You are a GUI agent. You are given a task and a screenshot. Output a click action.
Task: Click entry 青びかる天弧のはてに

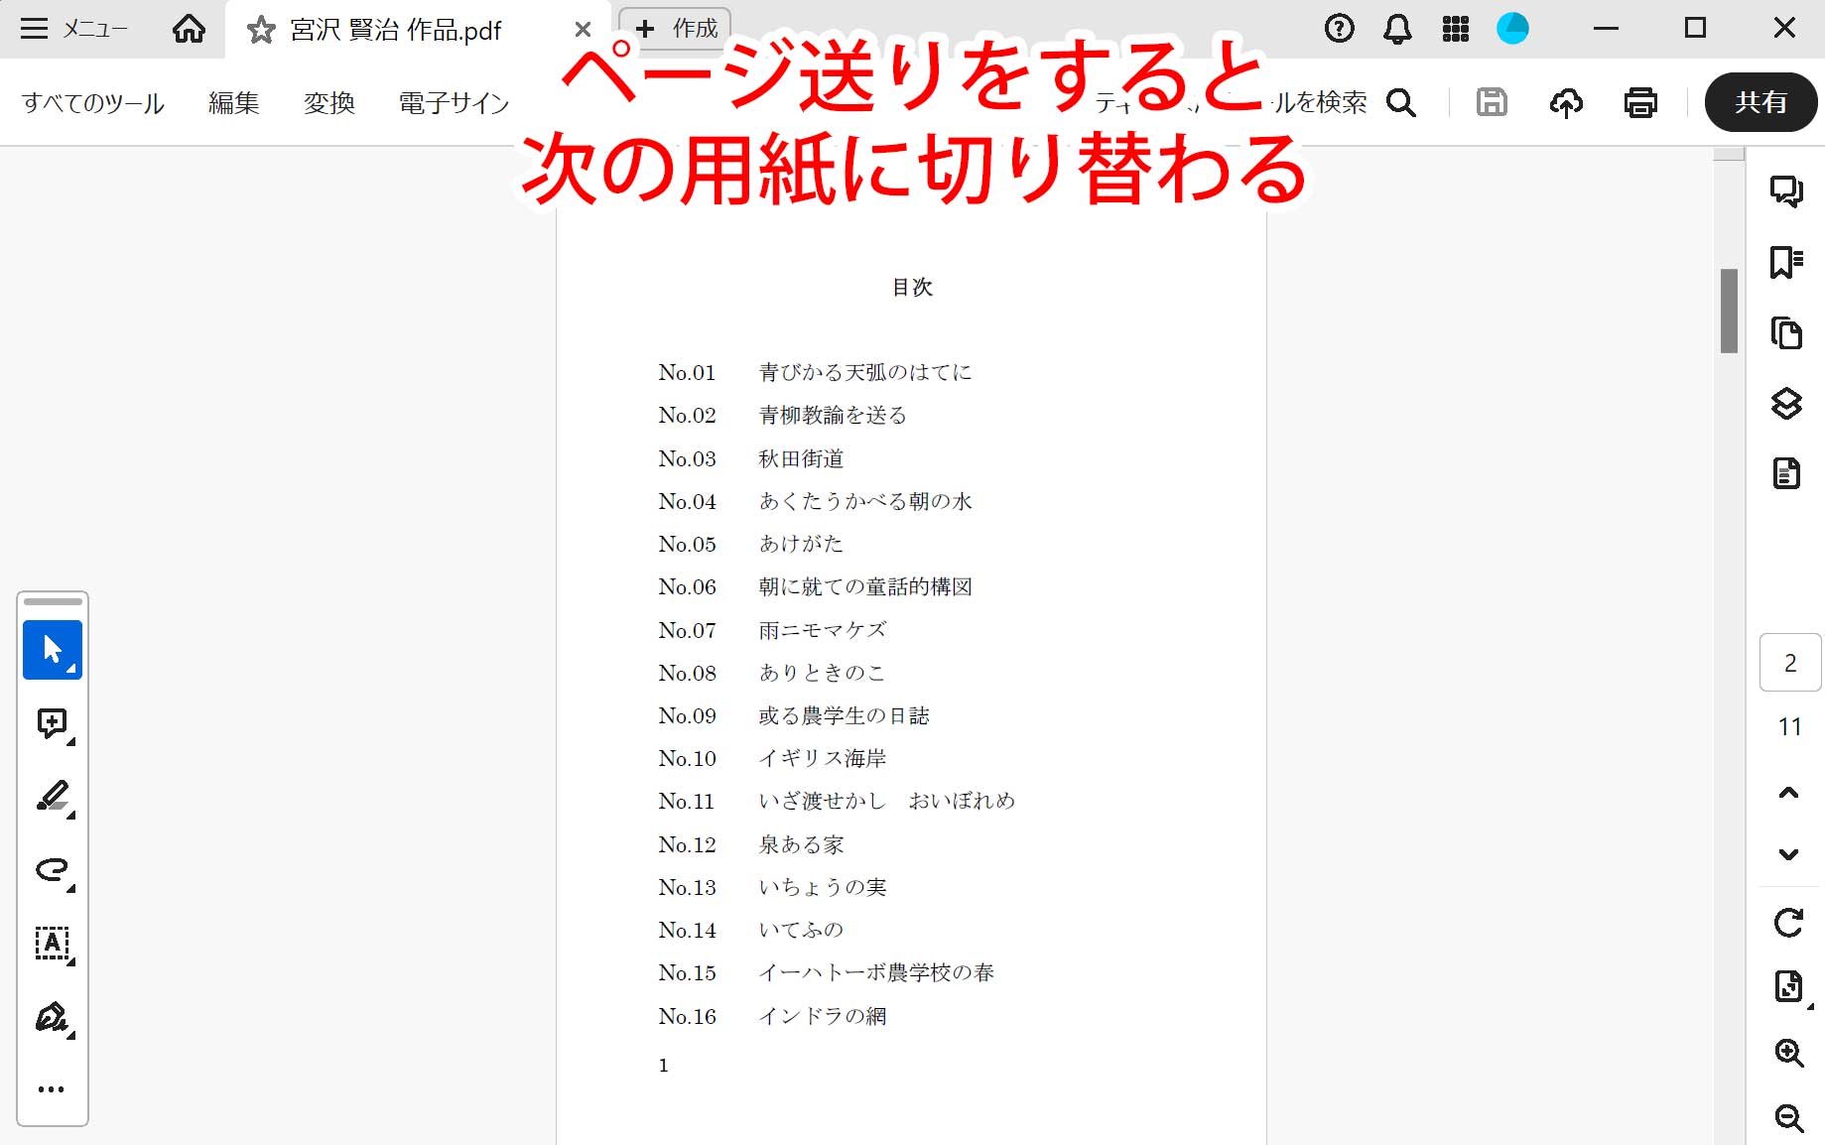point(865,372)
